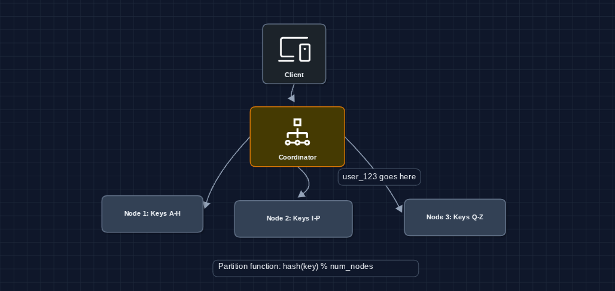Select the "Node 3: Keys Q-Z" box
615x291 pixels.
click(x=455, y=218)
